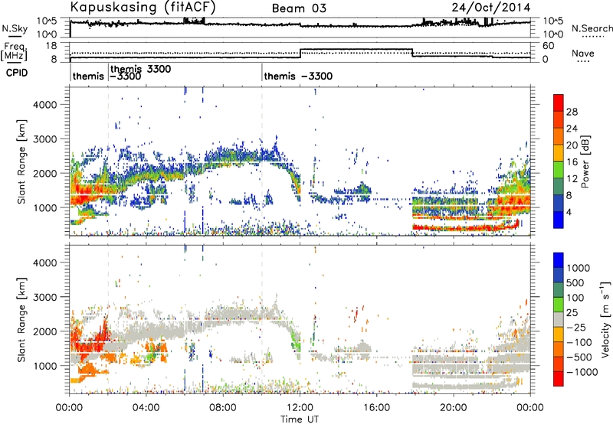Click the 'Power [dB]' color bar title
This screenshot has width=613, height=424.
click(585, 161)
